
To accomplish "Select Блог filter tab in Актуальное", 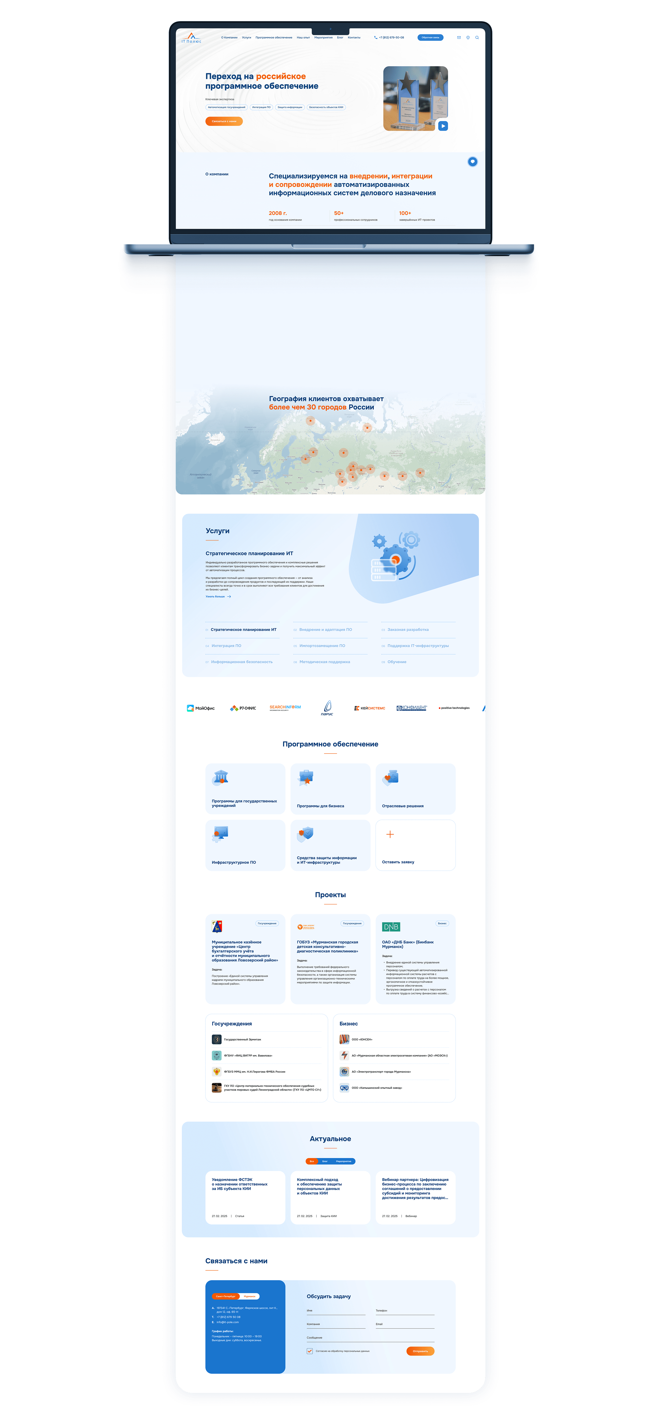I will coord(325,1161).
